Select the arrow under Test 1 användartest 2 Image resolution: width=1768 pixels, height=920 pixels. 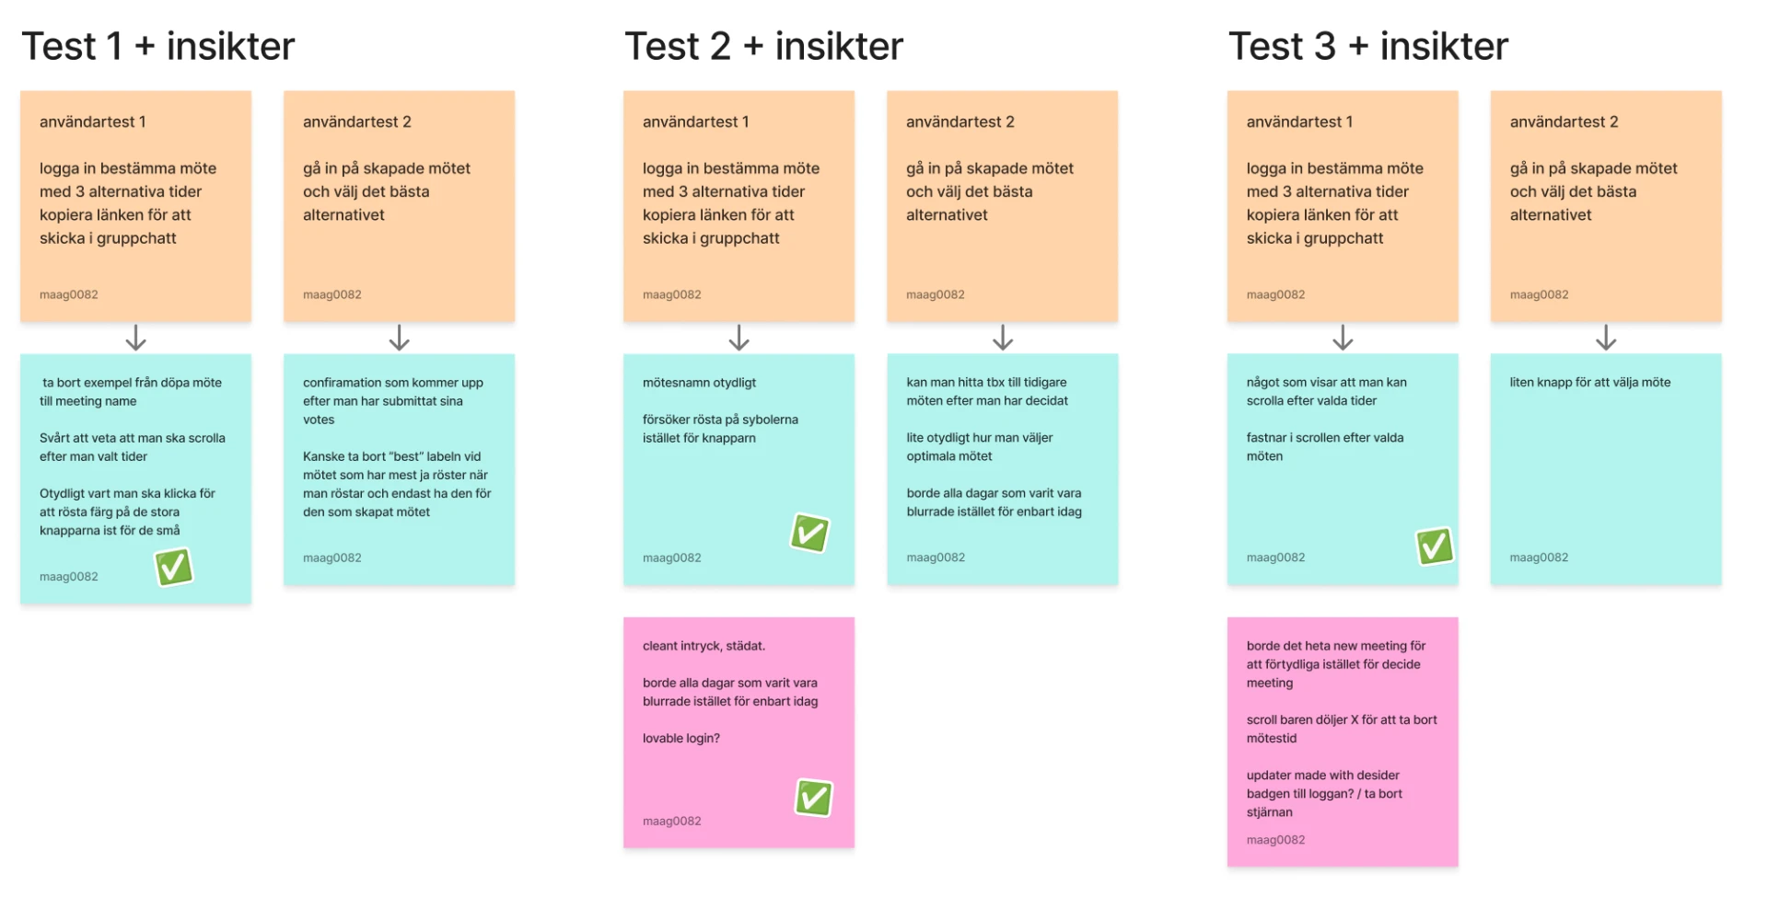pyautogui.click(x=399, y=338)
